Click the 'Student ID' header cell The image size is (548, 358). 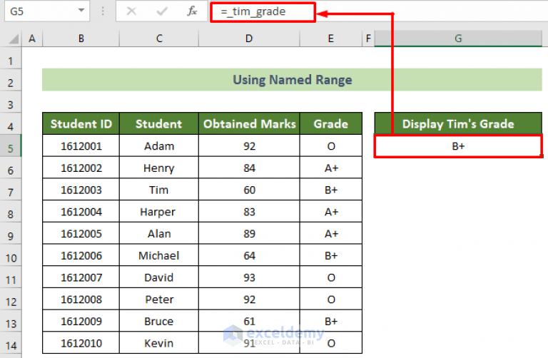[81, 123]
